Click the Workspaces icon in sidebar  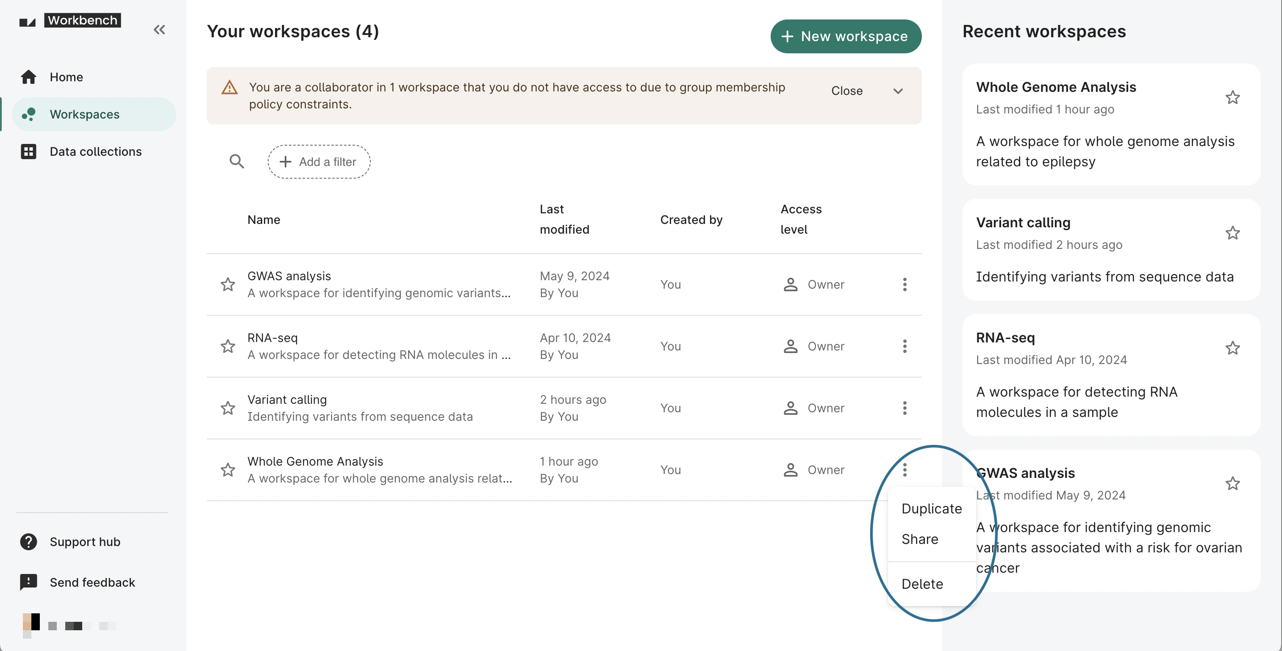[28, 113]
